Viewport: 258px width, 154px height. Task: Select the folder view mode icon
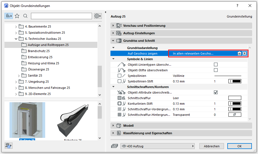8,16
